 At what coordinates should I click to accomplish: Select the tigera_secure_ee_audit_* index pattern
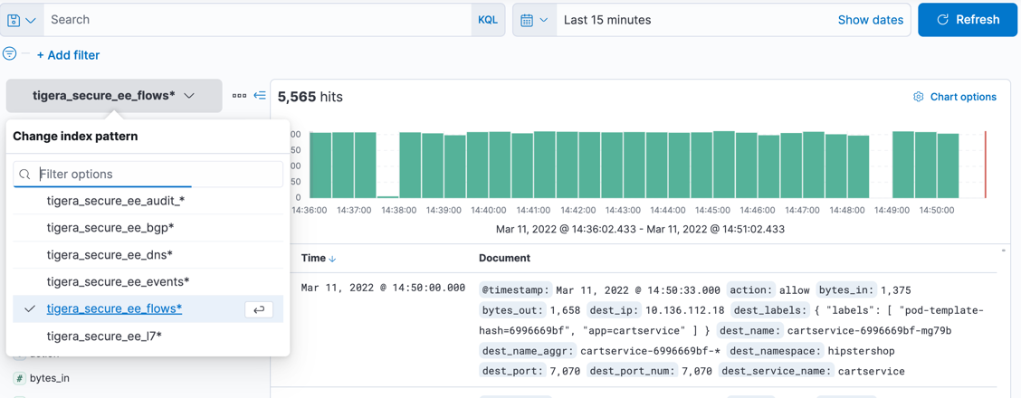(116, 201)
